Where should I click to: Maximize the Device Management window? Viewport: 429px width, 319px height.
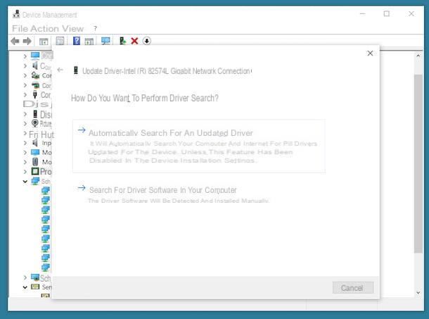[386, 13]
